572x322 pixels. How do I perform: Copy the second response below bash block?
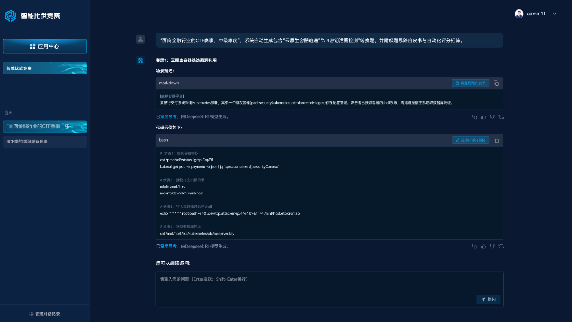[475, 246]
